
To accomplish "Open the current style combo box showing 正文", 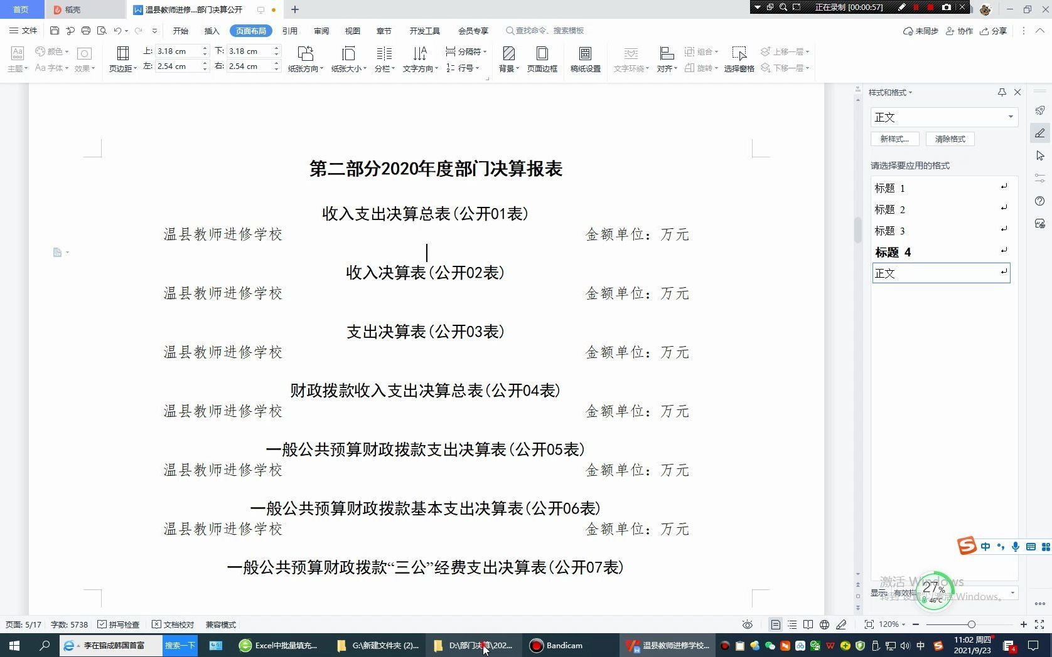I will (x=944, y=117).
